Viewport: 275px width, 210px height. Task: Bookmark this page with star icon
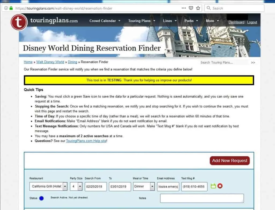pos(198,8)
